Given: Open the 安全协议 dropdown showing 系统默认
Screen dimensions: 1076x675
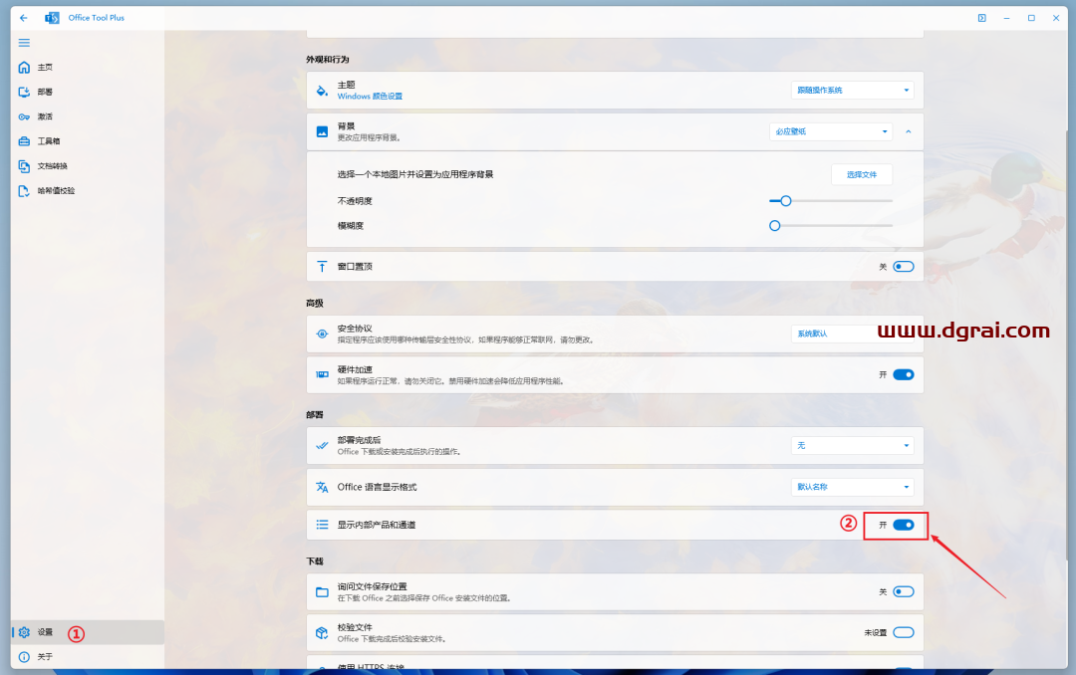Looking at the screenshot, I should point(853,335).
